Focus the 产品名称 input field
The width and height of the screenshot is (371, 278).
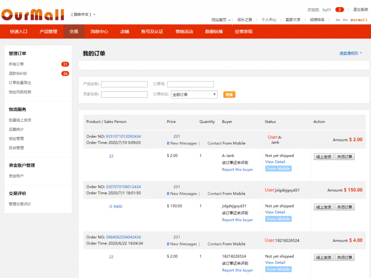coord(124,84)
